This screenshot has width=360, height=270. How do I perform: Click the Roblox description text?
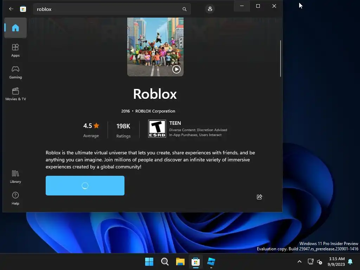150,160
